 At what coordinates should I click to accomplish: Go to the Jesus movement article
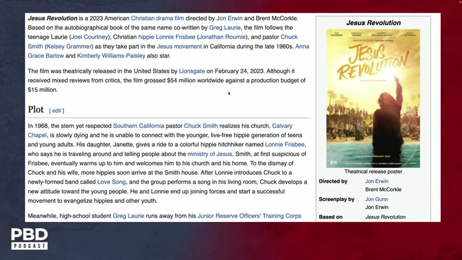(179, 46)
